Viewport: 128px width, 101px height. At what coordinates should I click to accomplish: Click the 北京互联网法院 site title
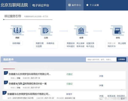pyautogui.click(x=14, y=5)
